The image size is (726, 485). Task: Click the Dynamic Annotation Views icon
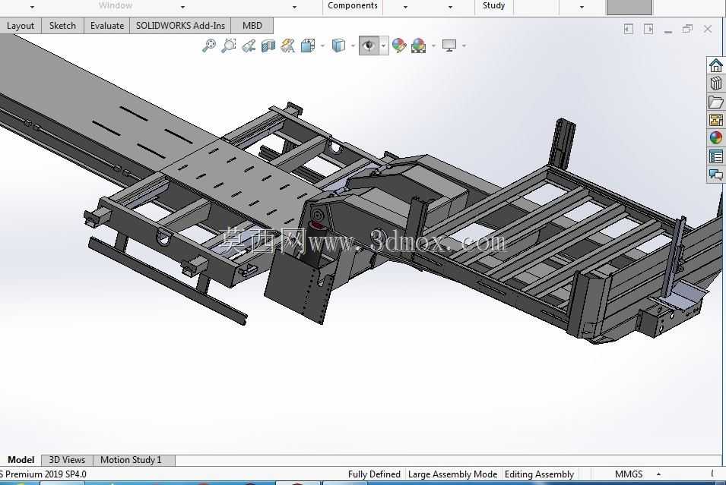[287, 46]
